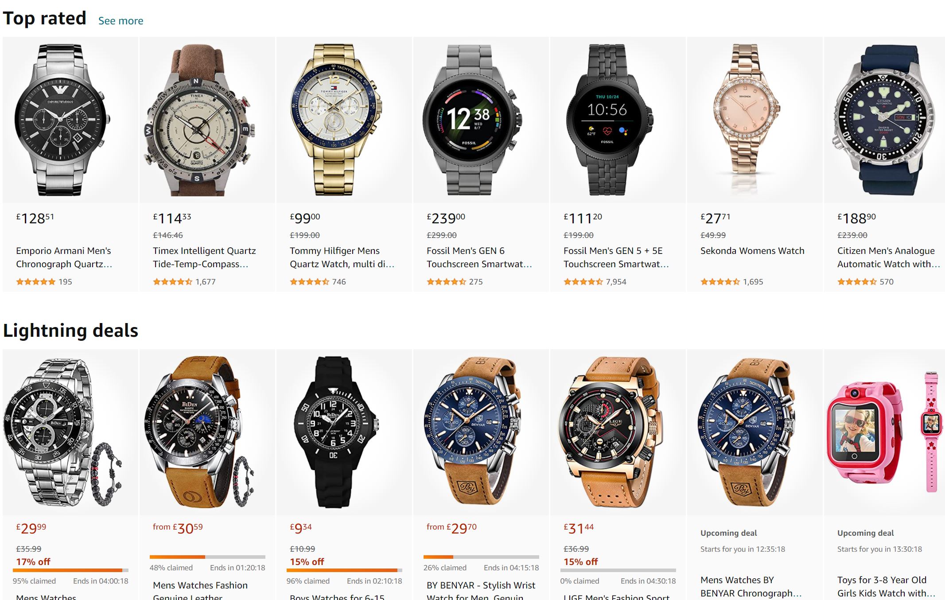Screen dimensions: 945x600
Task: Select the gold Tommy Hilfiger watch picture
Action: point(336,120)
